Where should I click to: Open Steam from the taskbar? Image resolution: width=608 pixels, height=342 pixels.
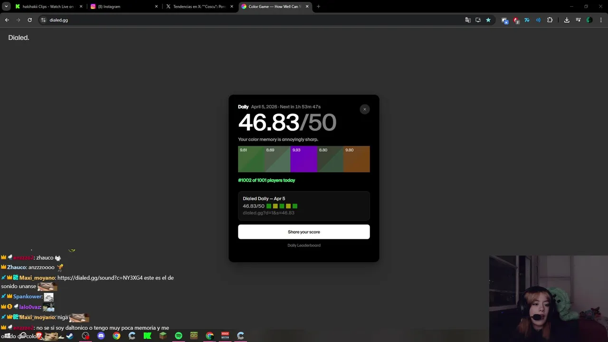point(70,336)
